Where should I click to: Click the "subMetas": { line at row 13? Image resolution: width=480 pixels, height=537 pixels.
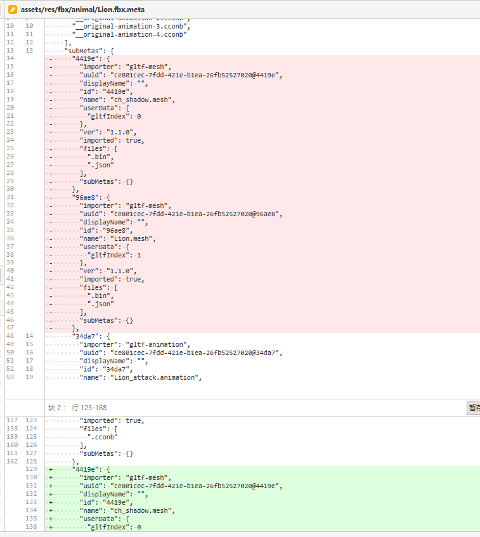pos(89,51)
